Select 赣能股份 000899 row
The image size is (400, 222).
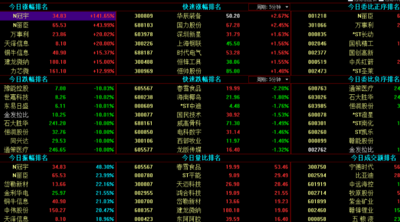coord(346,141)
